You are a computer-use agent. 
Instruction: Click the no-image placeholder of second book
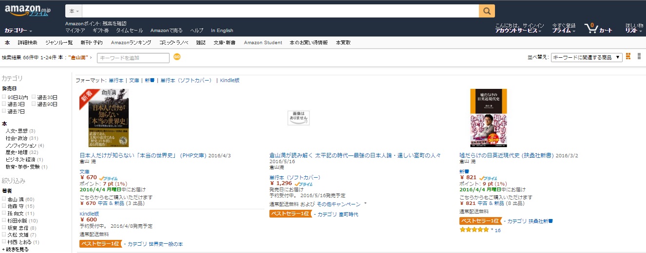(299, 118)
